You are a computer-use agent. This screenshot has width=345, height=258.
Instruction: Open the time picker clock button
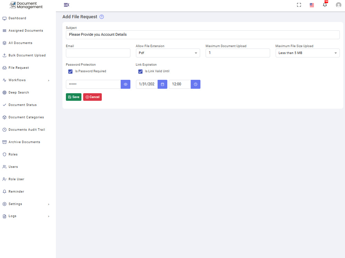point(195,84)
